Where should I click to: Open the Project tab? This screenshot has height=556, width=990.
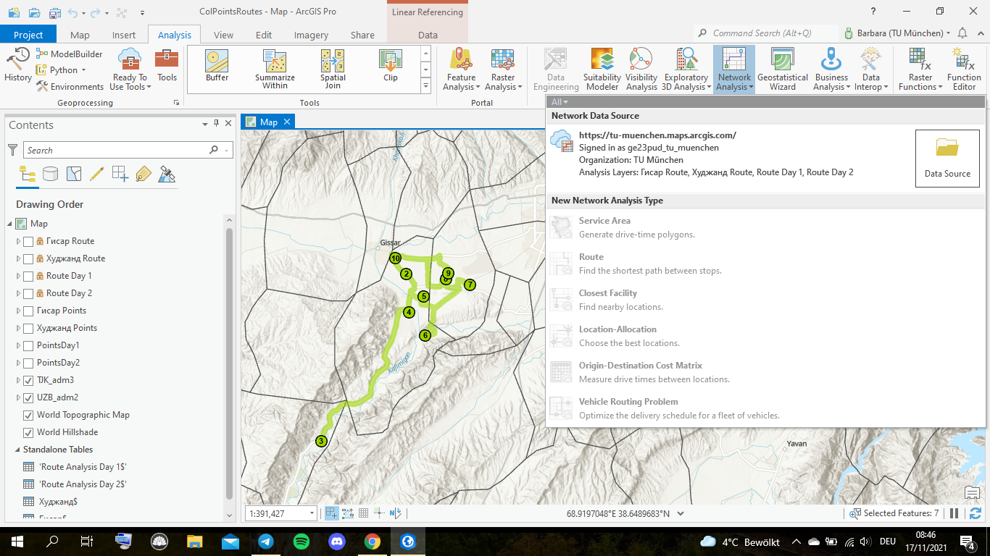29,35
